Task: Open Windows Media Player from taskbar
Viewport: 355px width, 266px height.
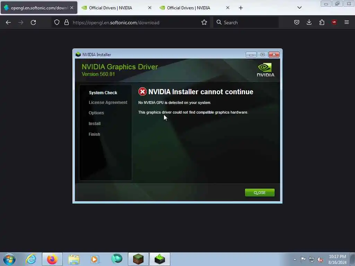Action: 95,259
